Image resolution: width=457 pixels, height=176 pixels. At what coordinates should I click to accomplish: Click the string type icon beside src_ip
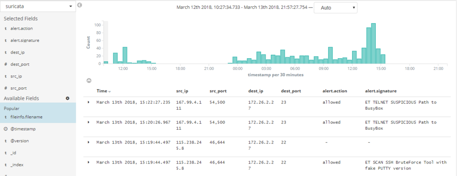(5, 76)
